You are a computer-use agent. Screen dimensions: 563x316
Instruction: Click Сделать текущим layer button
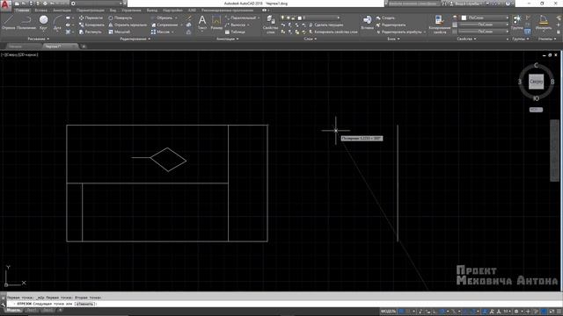[x=325, y=25]
